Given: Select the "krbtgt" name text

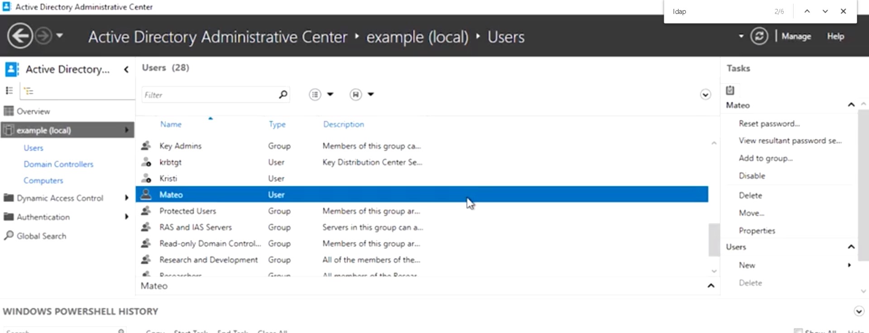Looking at the screenshot, I should [x=170, y=162].
